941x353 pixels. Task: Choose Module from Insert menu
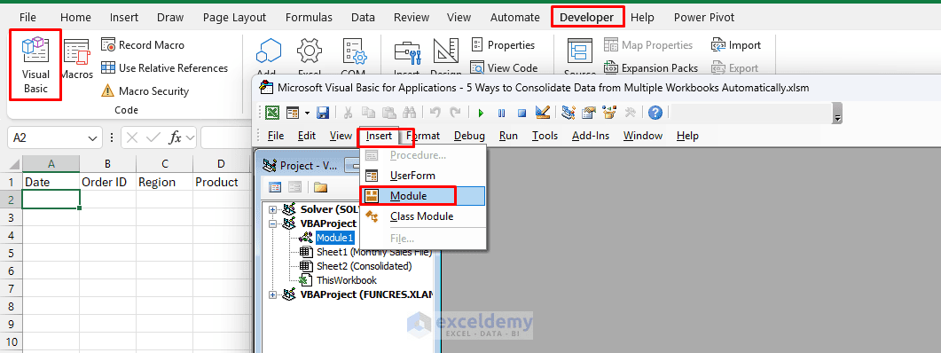point(422,196)
